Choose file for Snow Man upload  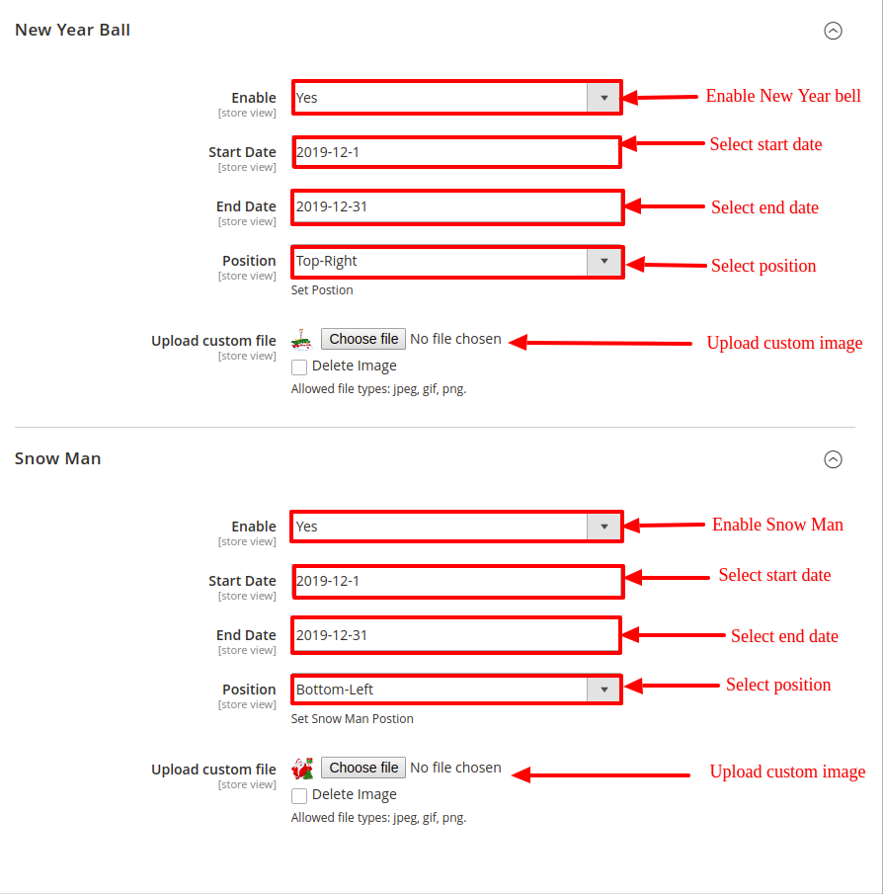pos(363,768)
